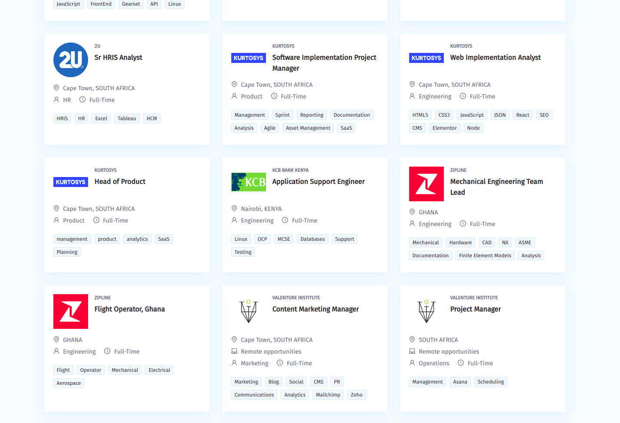This screenshot has width=620, height=423.
Task: Select the Zoho tag
Action: (x=357, y=395)
